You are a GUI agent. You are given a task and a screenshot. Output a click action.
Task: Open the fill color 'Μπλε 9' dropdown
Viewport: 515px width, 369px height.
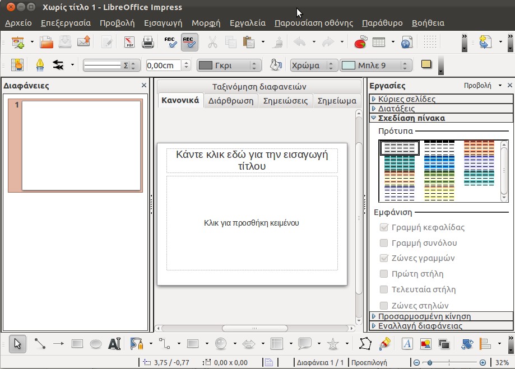tap(375, 66)
